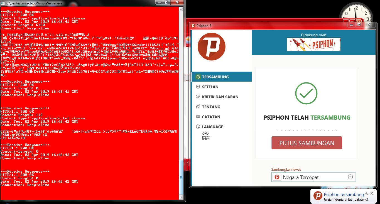Open the CATATAN log section
Screen dimensions: 380x204
coord(222,117)
